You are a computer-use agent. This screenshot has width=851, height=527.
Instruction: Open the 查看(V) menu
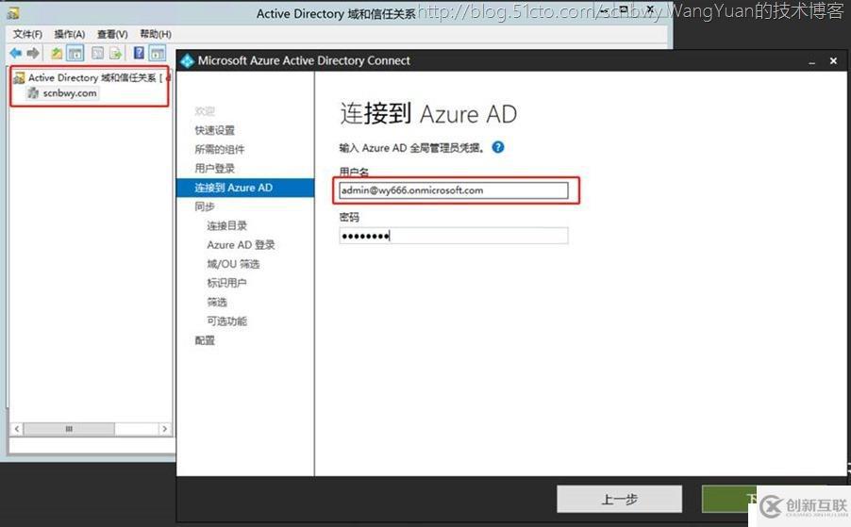pyautogui.click(x=112, y=34)
